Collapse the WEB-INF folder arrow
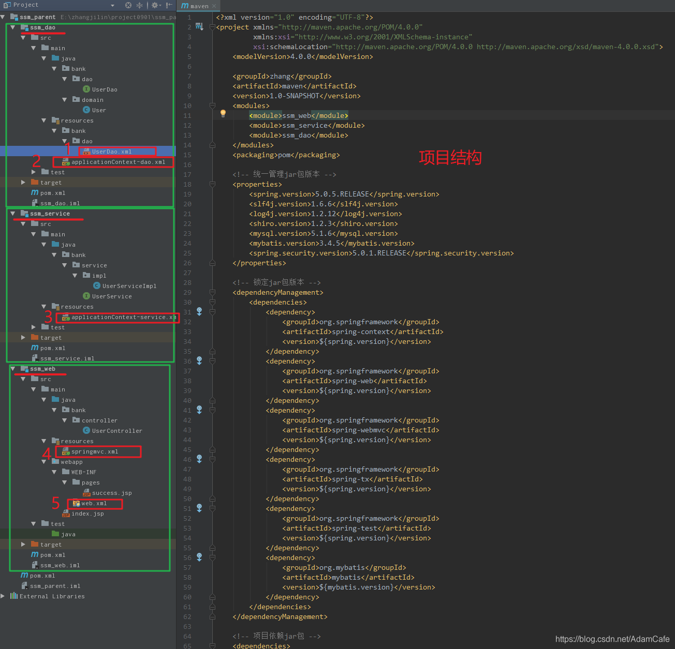 54,472
